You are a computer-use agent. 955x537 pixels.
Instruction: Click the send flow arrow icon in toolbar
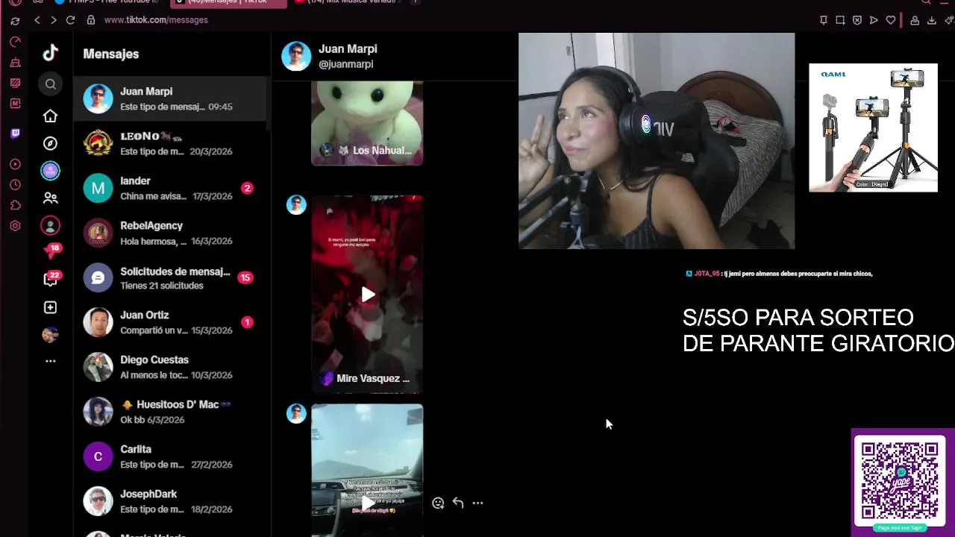(x=874, y=20)
